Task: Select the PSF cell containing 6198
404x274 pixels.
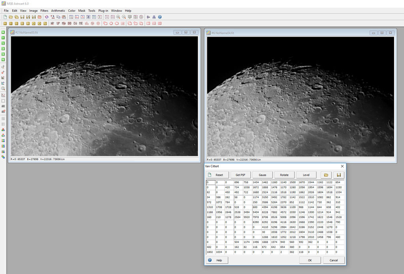Action: pos(275,207)
